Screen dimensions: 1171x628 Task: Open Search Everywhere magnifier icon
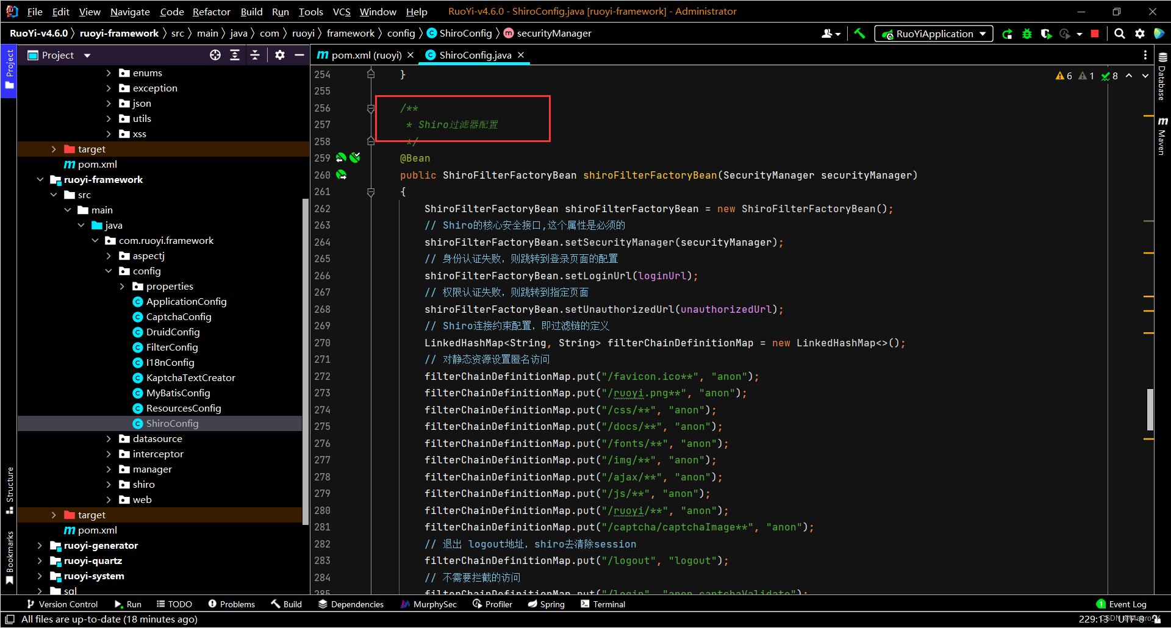[1120, 34]
